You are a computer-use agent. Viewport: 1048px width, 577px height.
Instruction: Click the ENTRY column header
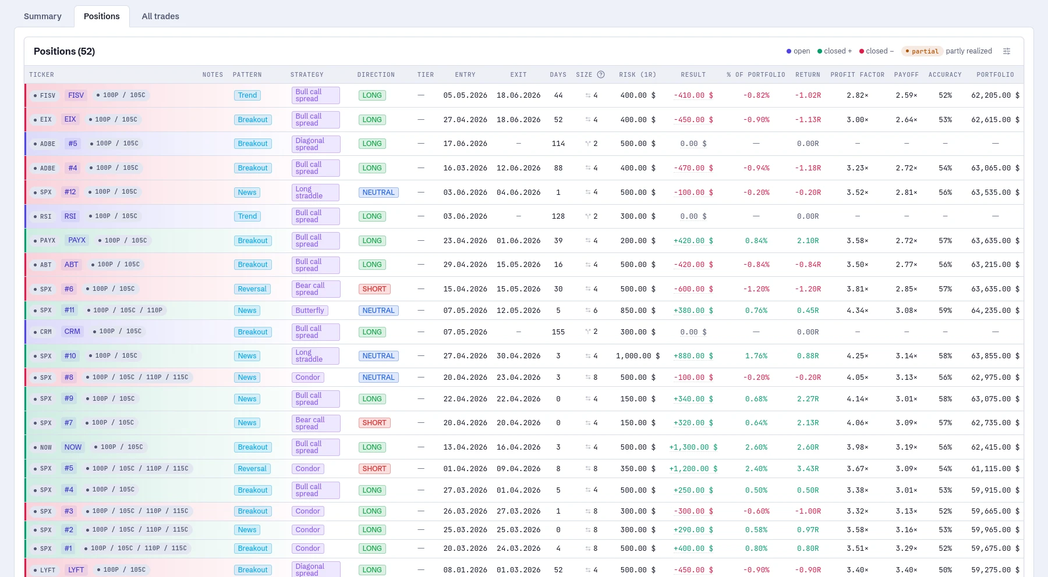pyautogui.click(x=465, y=74)
